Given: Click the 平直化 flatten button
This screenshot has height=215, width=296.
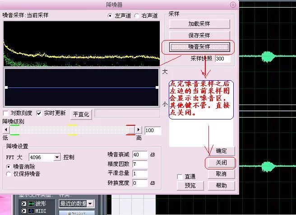Looking at the screenshot, I should pos(81,114).
